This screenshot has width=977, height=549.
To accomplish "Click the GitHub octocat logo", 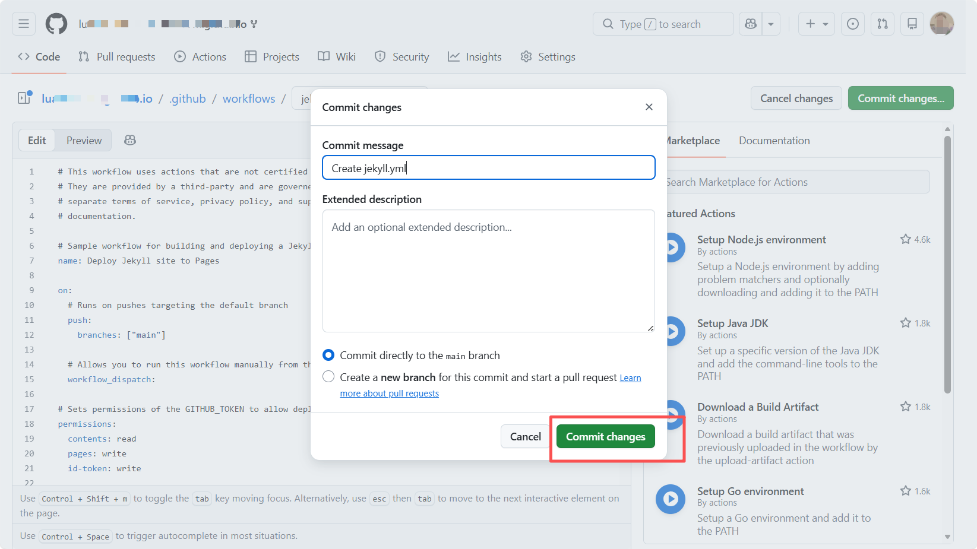I will 56,24.
